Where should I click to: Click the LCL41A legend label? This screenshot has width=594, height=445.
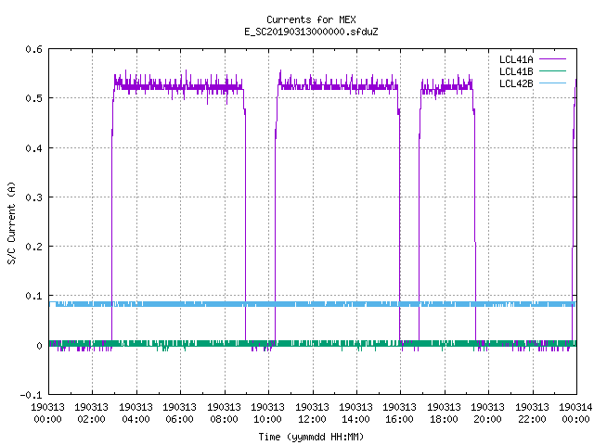coord(516,59)
